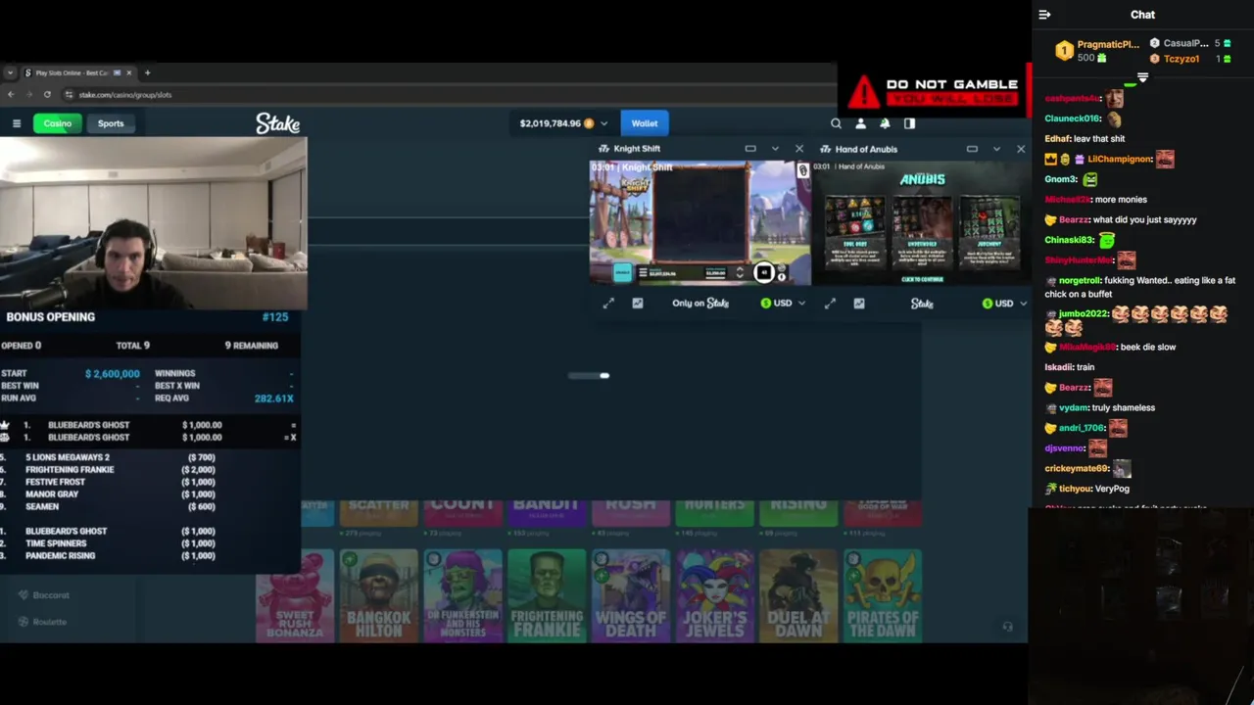This screenshot has width=1254, height=705.
Task: Open the Wings of Death game tile
Action: click(631, 595)
